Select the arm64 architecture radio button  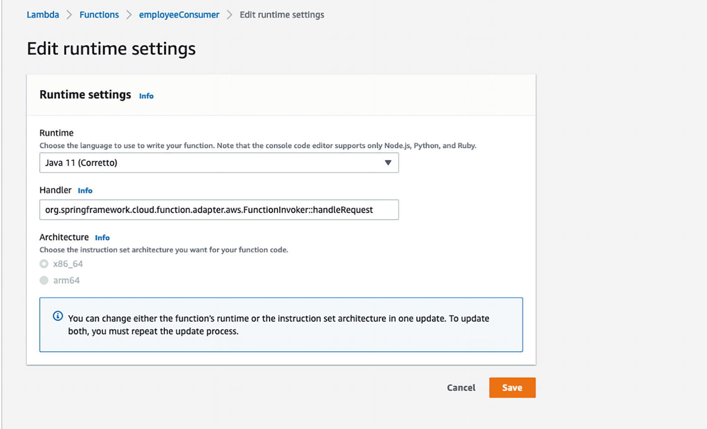(x=44, y=281)
